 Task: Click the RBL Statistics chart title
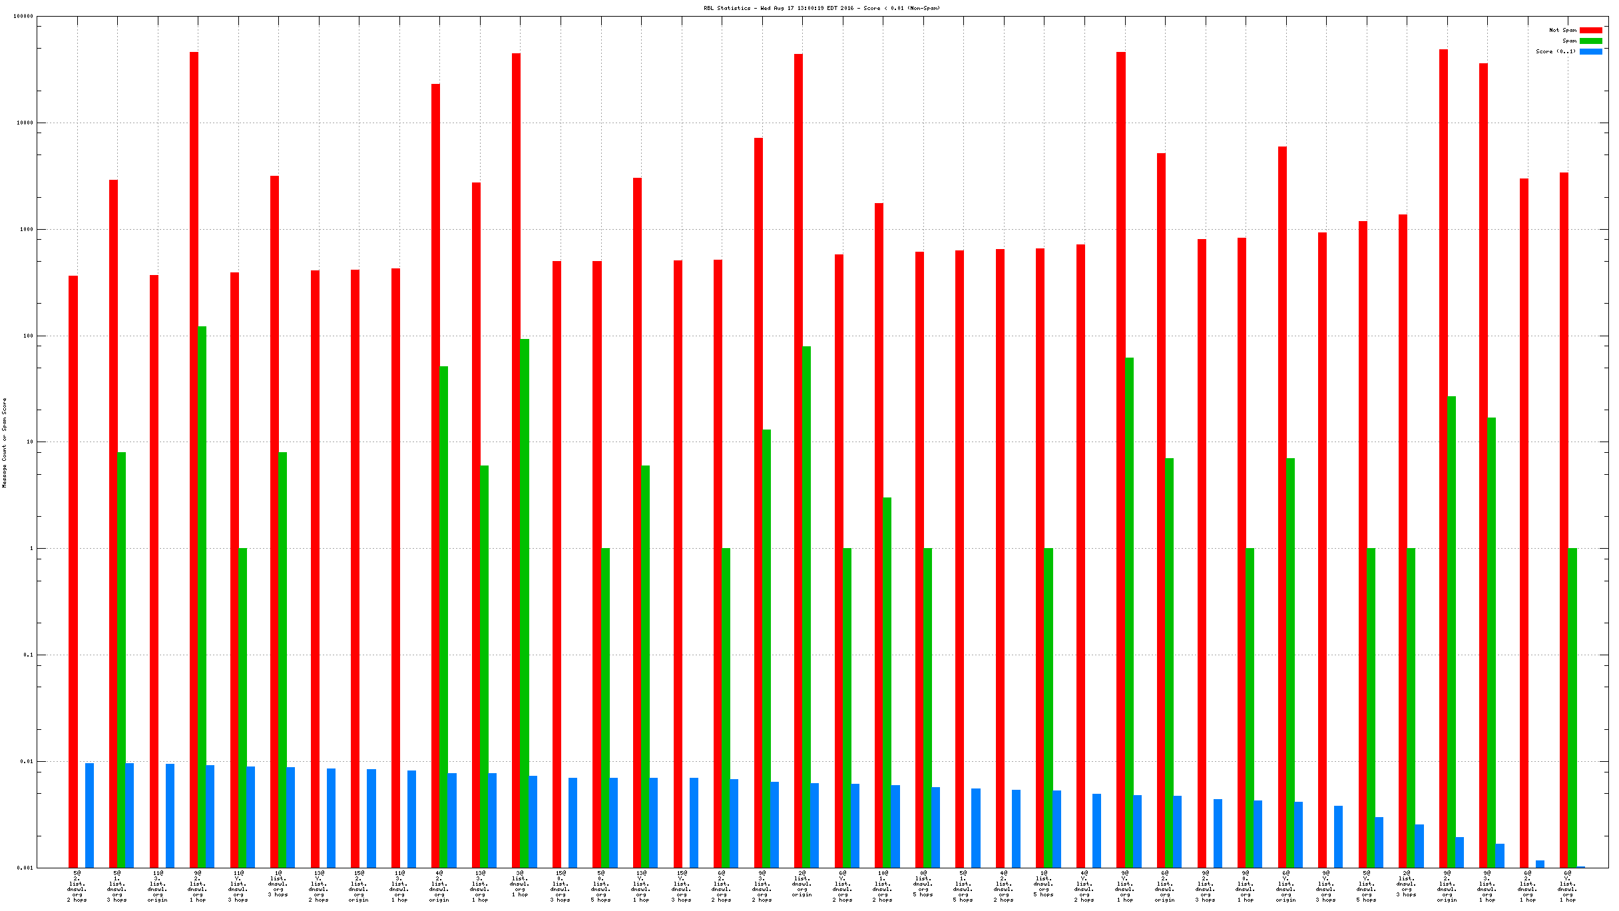(x=821, y=8)
